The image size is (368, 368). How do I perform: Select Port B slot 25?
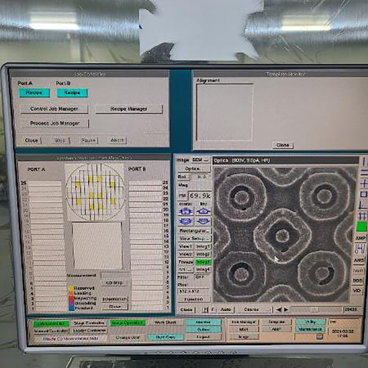tap(146, 183)
